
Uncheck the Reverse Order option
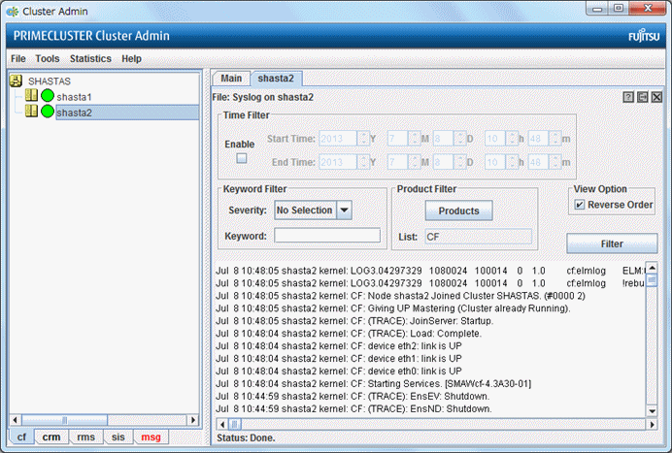click(579, 205)
